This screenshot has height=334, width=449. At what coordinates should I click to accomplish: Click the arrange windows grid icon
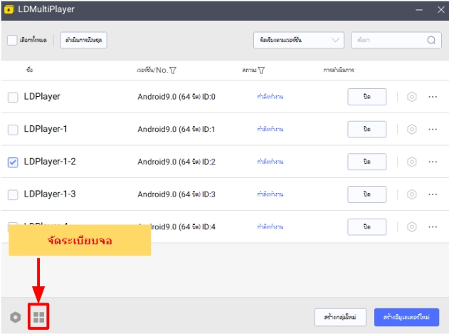pos(38,318)
